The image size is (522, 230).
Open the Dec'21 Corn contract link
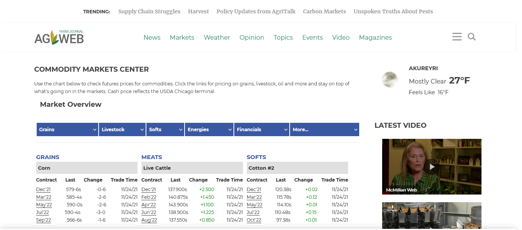43,190
